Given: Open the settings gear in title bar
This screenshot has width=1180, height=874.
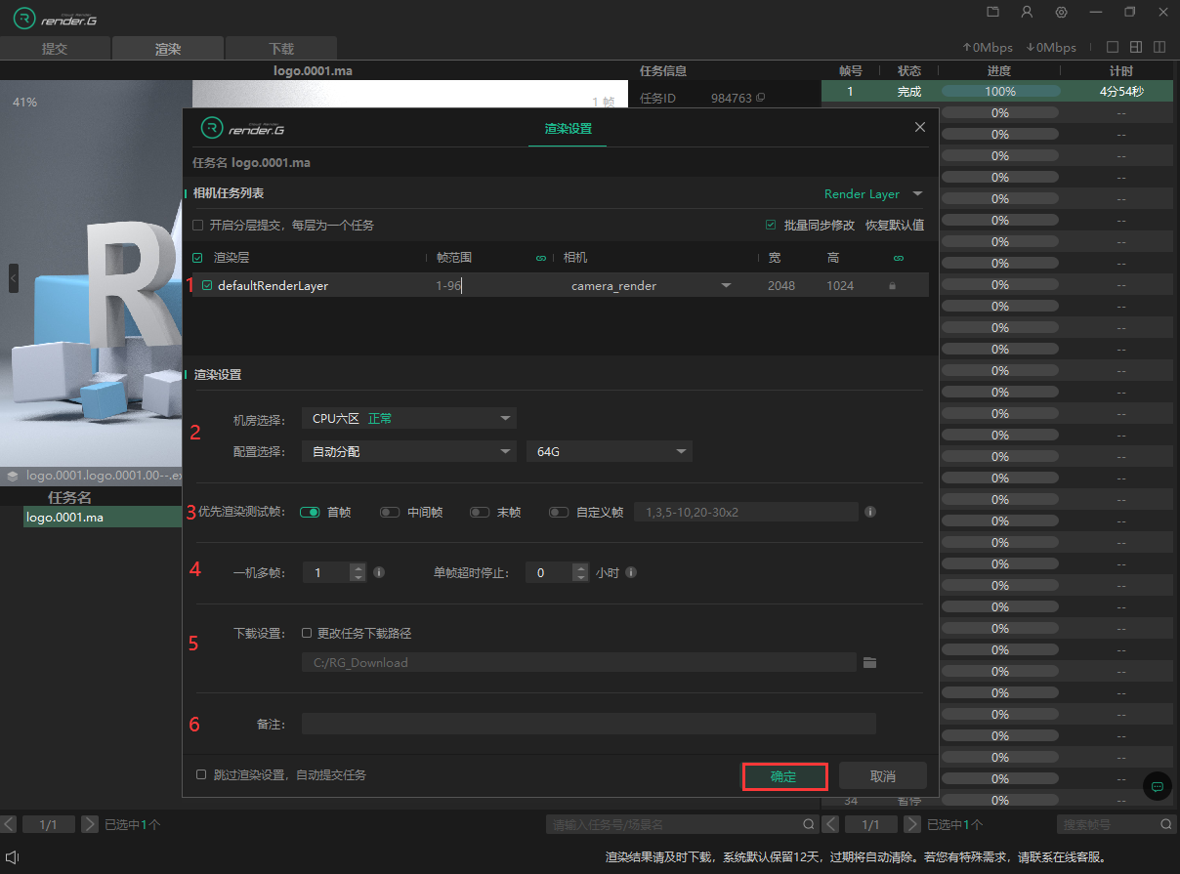Looking at the screenshot, I should coord(1061,12).
